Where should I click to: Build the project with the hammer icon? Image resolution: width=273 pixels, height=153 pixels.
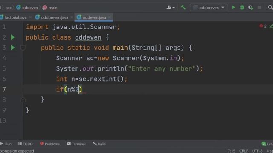pos(183,7)
